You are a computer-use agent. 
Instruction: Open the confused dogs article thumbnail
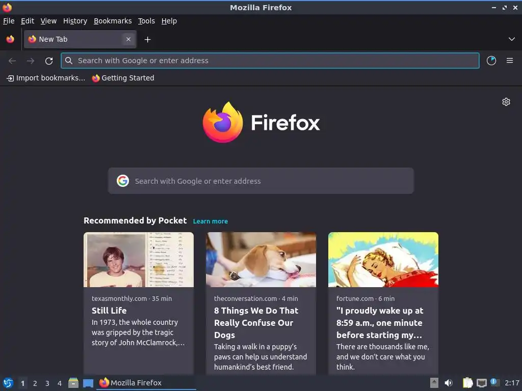[261, 260]
